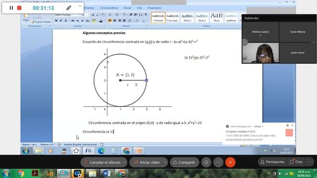This screenshot has width=317, height=178.
Task: Decrease font size with Shrink Font
Action: pyautogui.click(x=98, y=15)
